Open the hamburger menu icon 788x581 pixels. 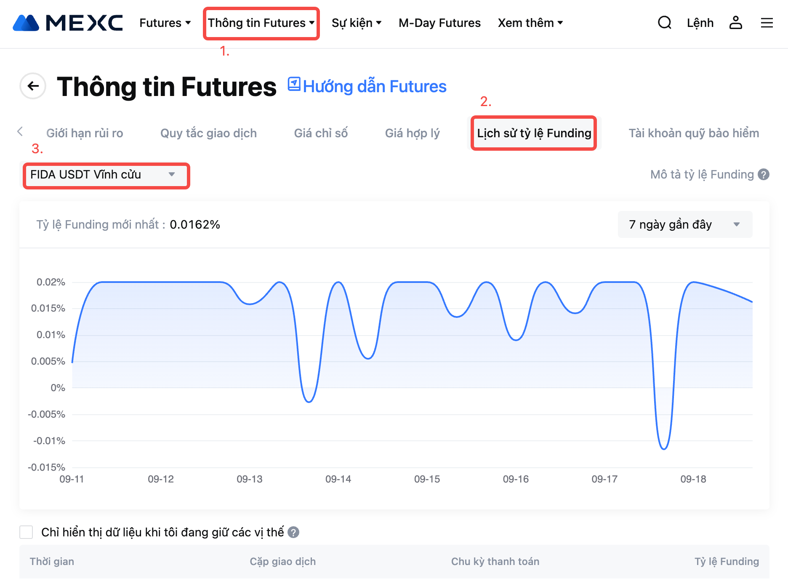click(x=767, y=23)
